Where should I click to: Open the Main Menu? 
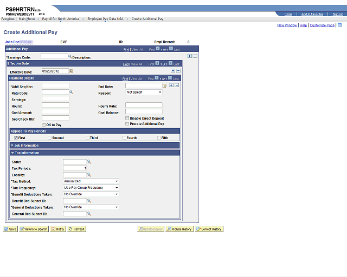click(x=27, y=19)
